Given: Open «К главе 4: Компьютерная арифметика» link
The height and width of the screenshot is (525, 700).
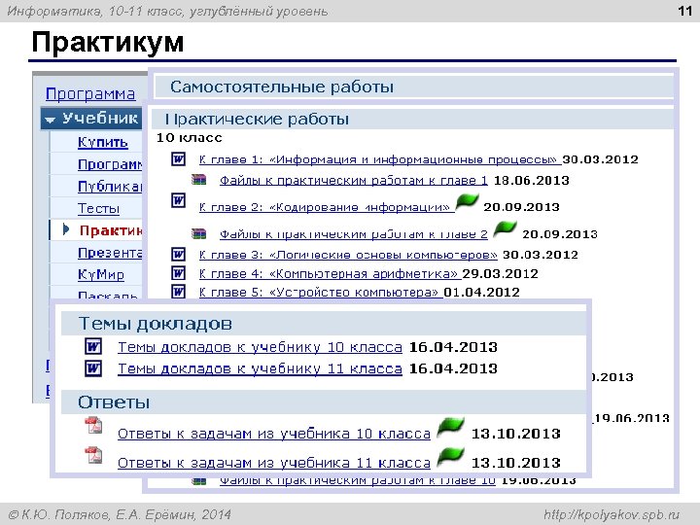Looking at the screenshot, I should 329,273.
